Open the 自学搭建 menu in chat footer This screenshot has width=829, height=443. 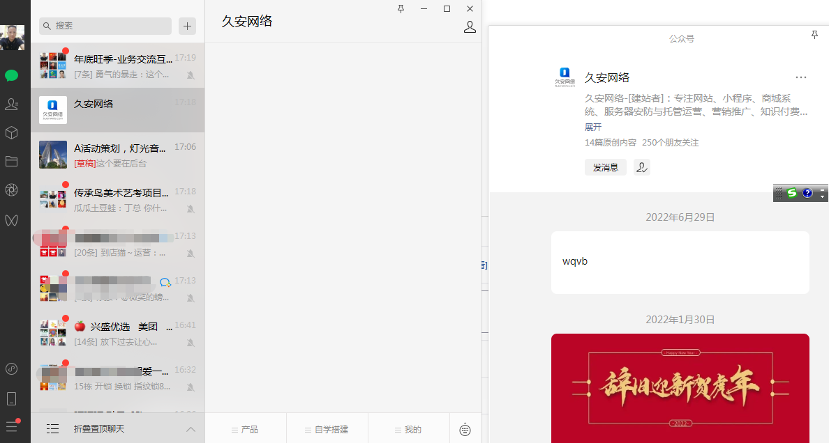[x=327, y=429]
